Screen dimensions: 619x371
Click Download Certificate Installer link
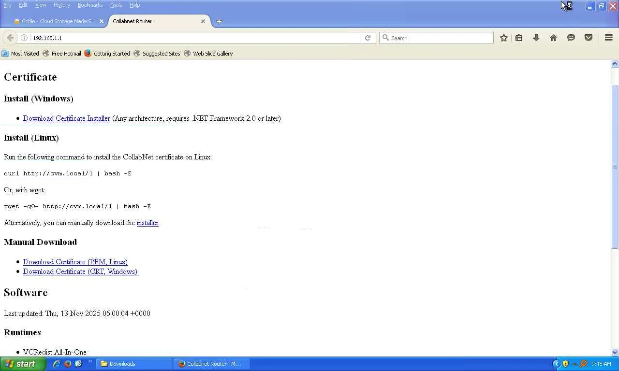[67, 118]
